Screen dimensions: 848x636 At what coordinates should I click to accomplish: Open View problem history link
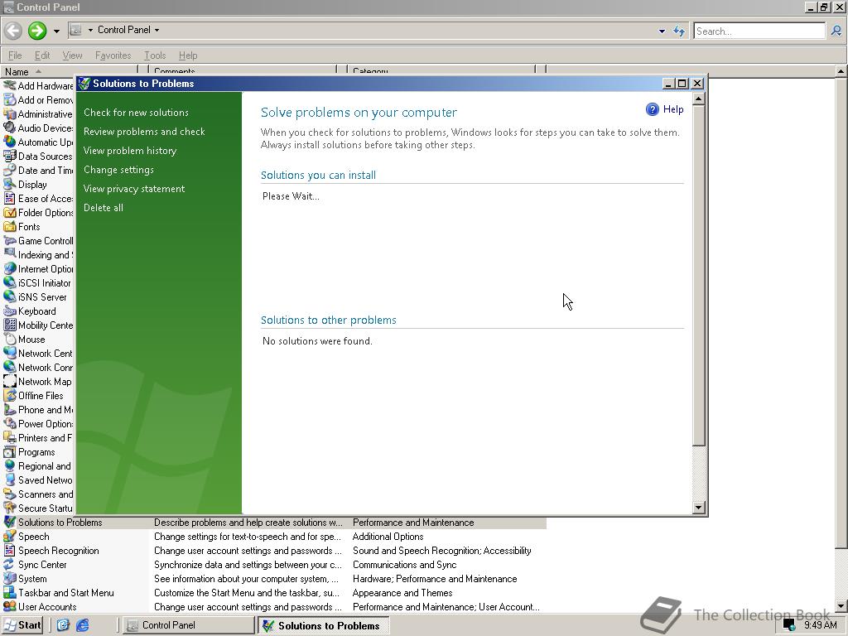click(x=130, y=151)
